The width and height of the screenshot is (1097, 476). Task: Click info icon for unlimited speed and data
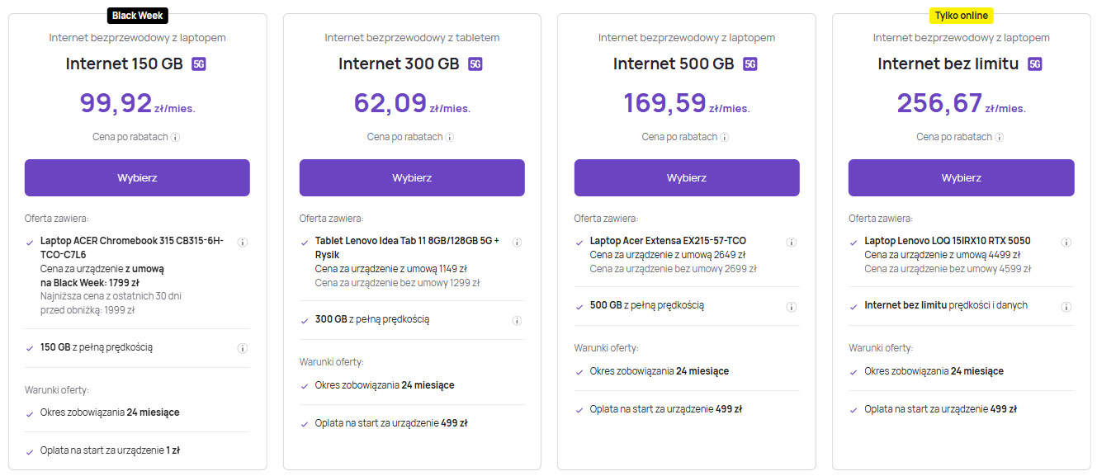click(1066, 306)
